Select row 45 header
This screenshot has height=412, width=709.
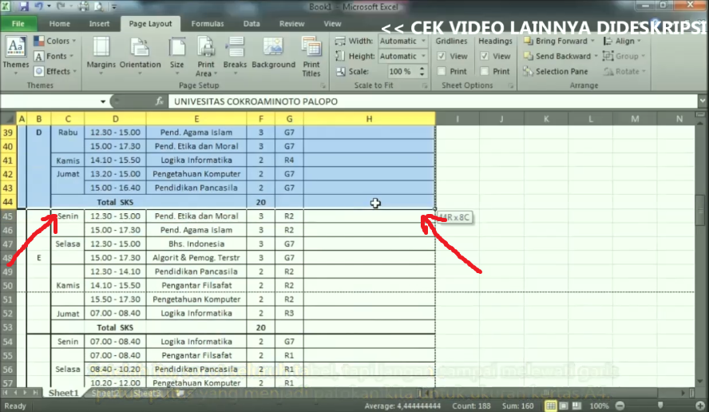(x=8, y=216)
